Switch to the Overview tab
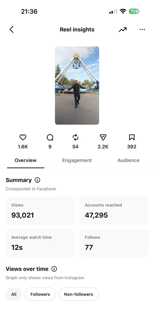The image size is (154, 335). [25, 160]
